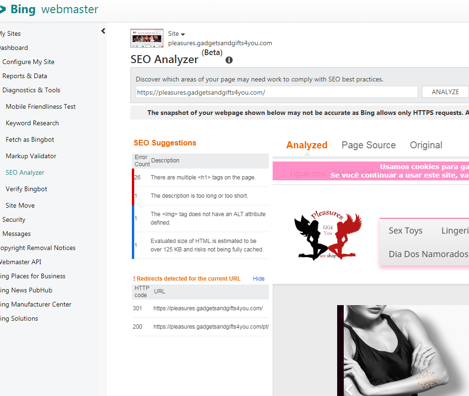
Task: Click the pink cookie notice banner
Action: (x=371, y=171)
